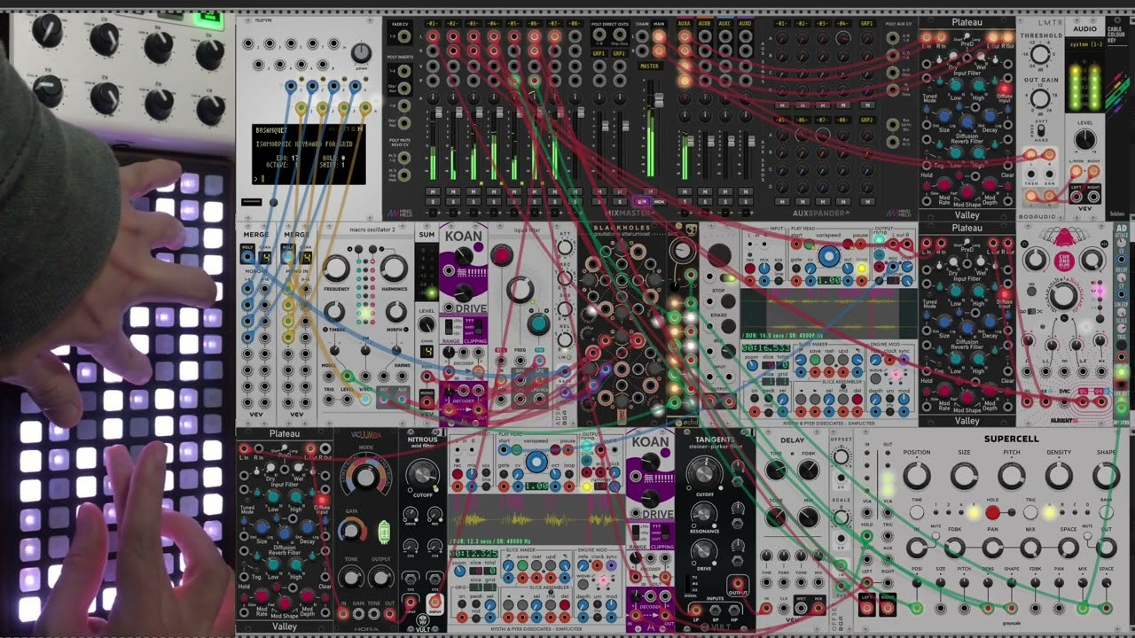Image resolution: width=1135 pixels, height=638 pixels.
Task: Click varispeed knob on Simpliciter showing 00:16.533
Action: (x=829, y=256)
